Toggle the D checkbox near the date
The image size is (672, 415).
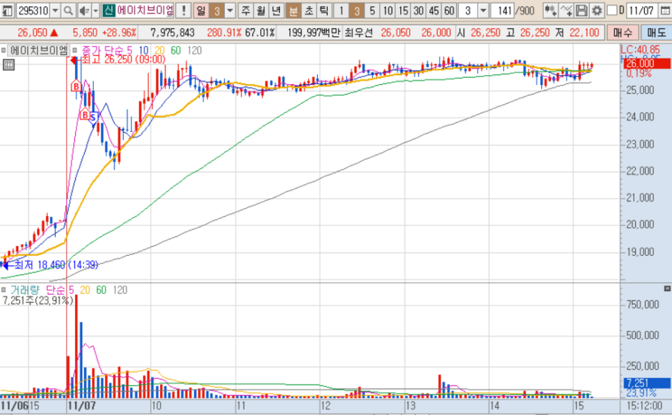[612, 10]
